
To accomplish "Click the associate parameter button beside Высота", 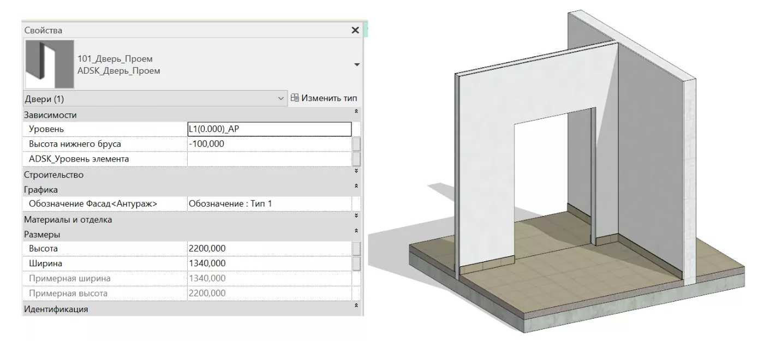I will (x=356, y=249).
